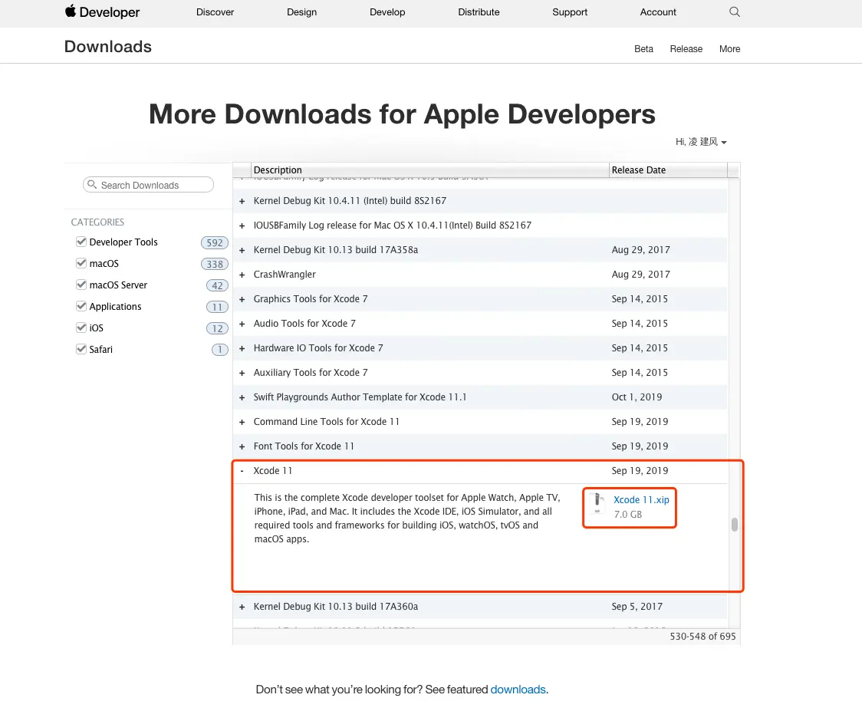Image resolution: width=862 pixels, height=721 pixels.
Task: Open the account dropdown beside the Hi greeting
Action: 724,143
